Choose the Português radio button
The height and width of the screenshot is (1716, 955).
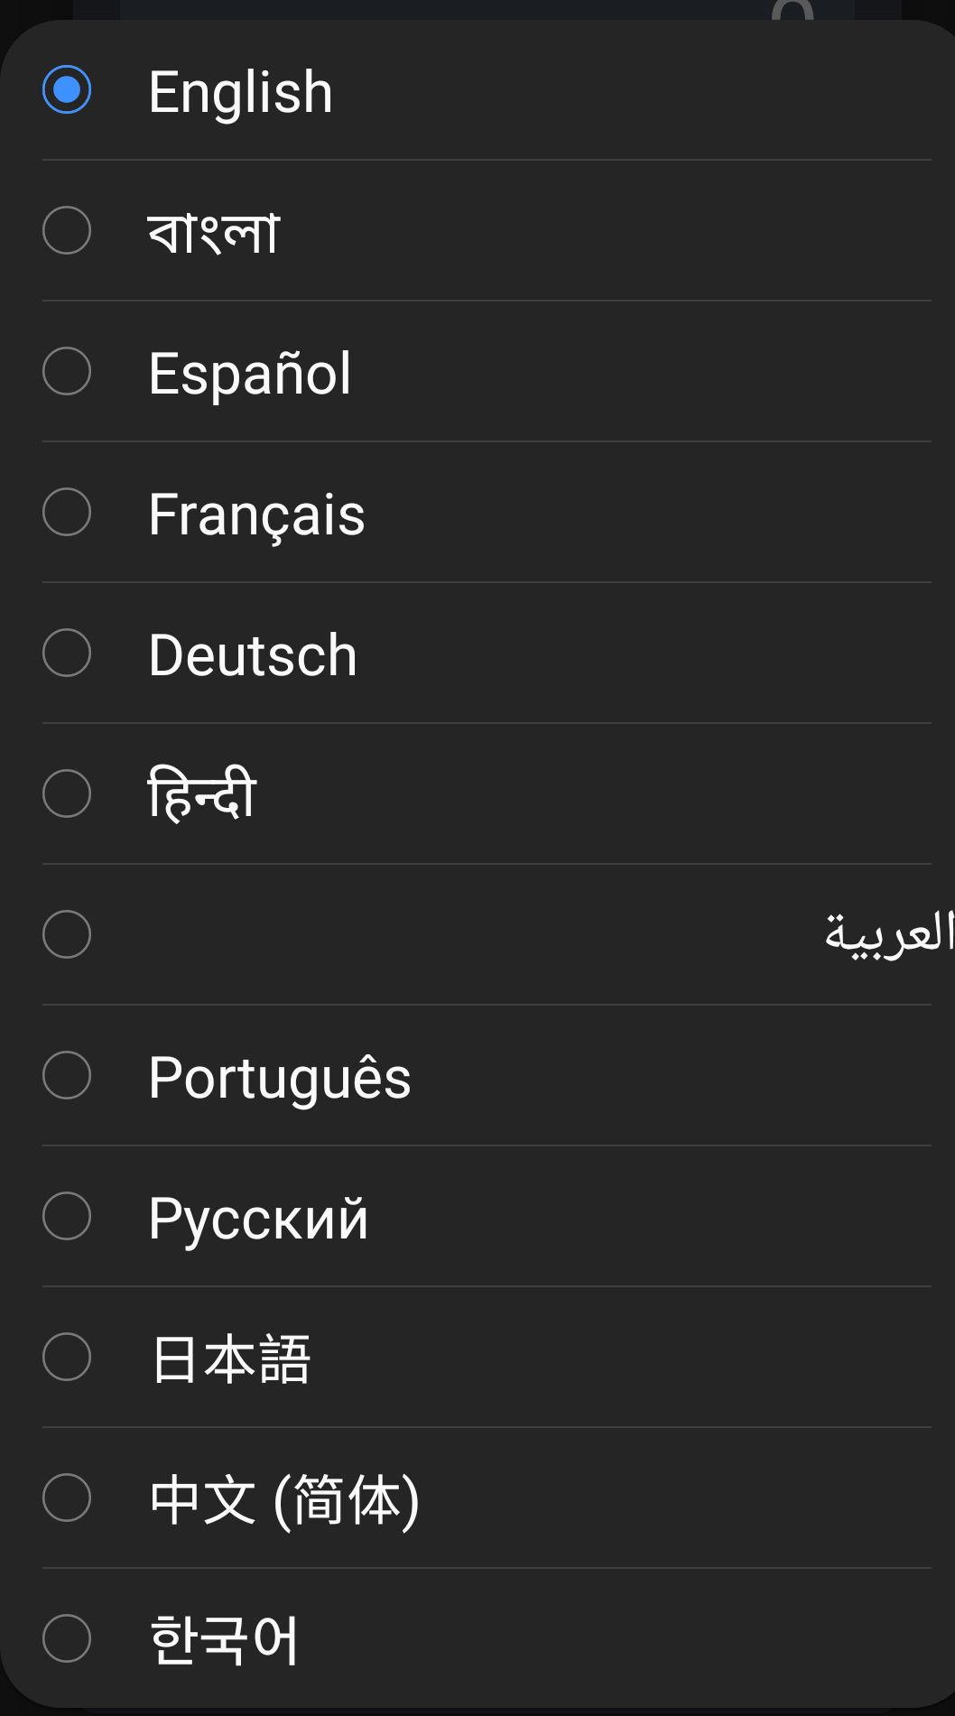coord(67,1075)
